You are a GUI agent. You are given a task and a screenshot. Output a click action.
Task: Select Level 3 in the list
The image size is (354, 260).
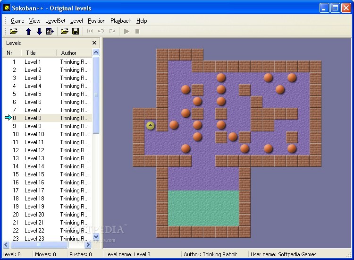point(47,78)
